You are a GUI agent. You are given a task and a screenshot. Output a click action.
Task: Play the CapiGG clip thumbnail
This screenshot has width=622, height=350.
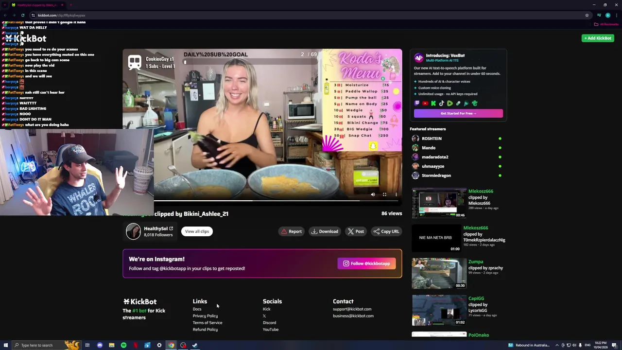(x=439, y=310)
